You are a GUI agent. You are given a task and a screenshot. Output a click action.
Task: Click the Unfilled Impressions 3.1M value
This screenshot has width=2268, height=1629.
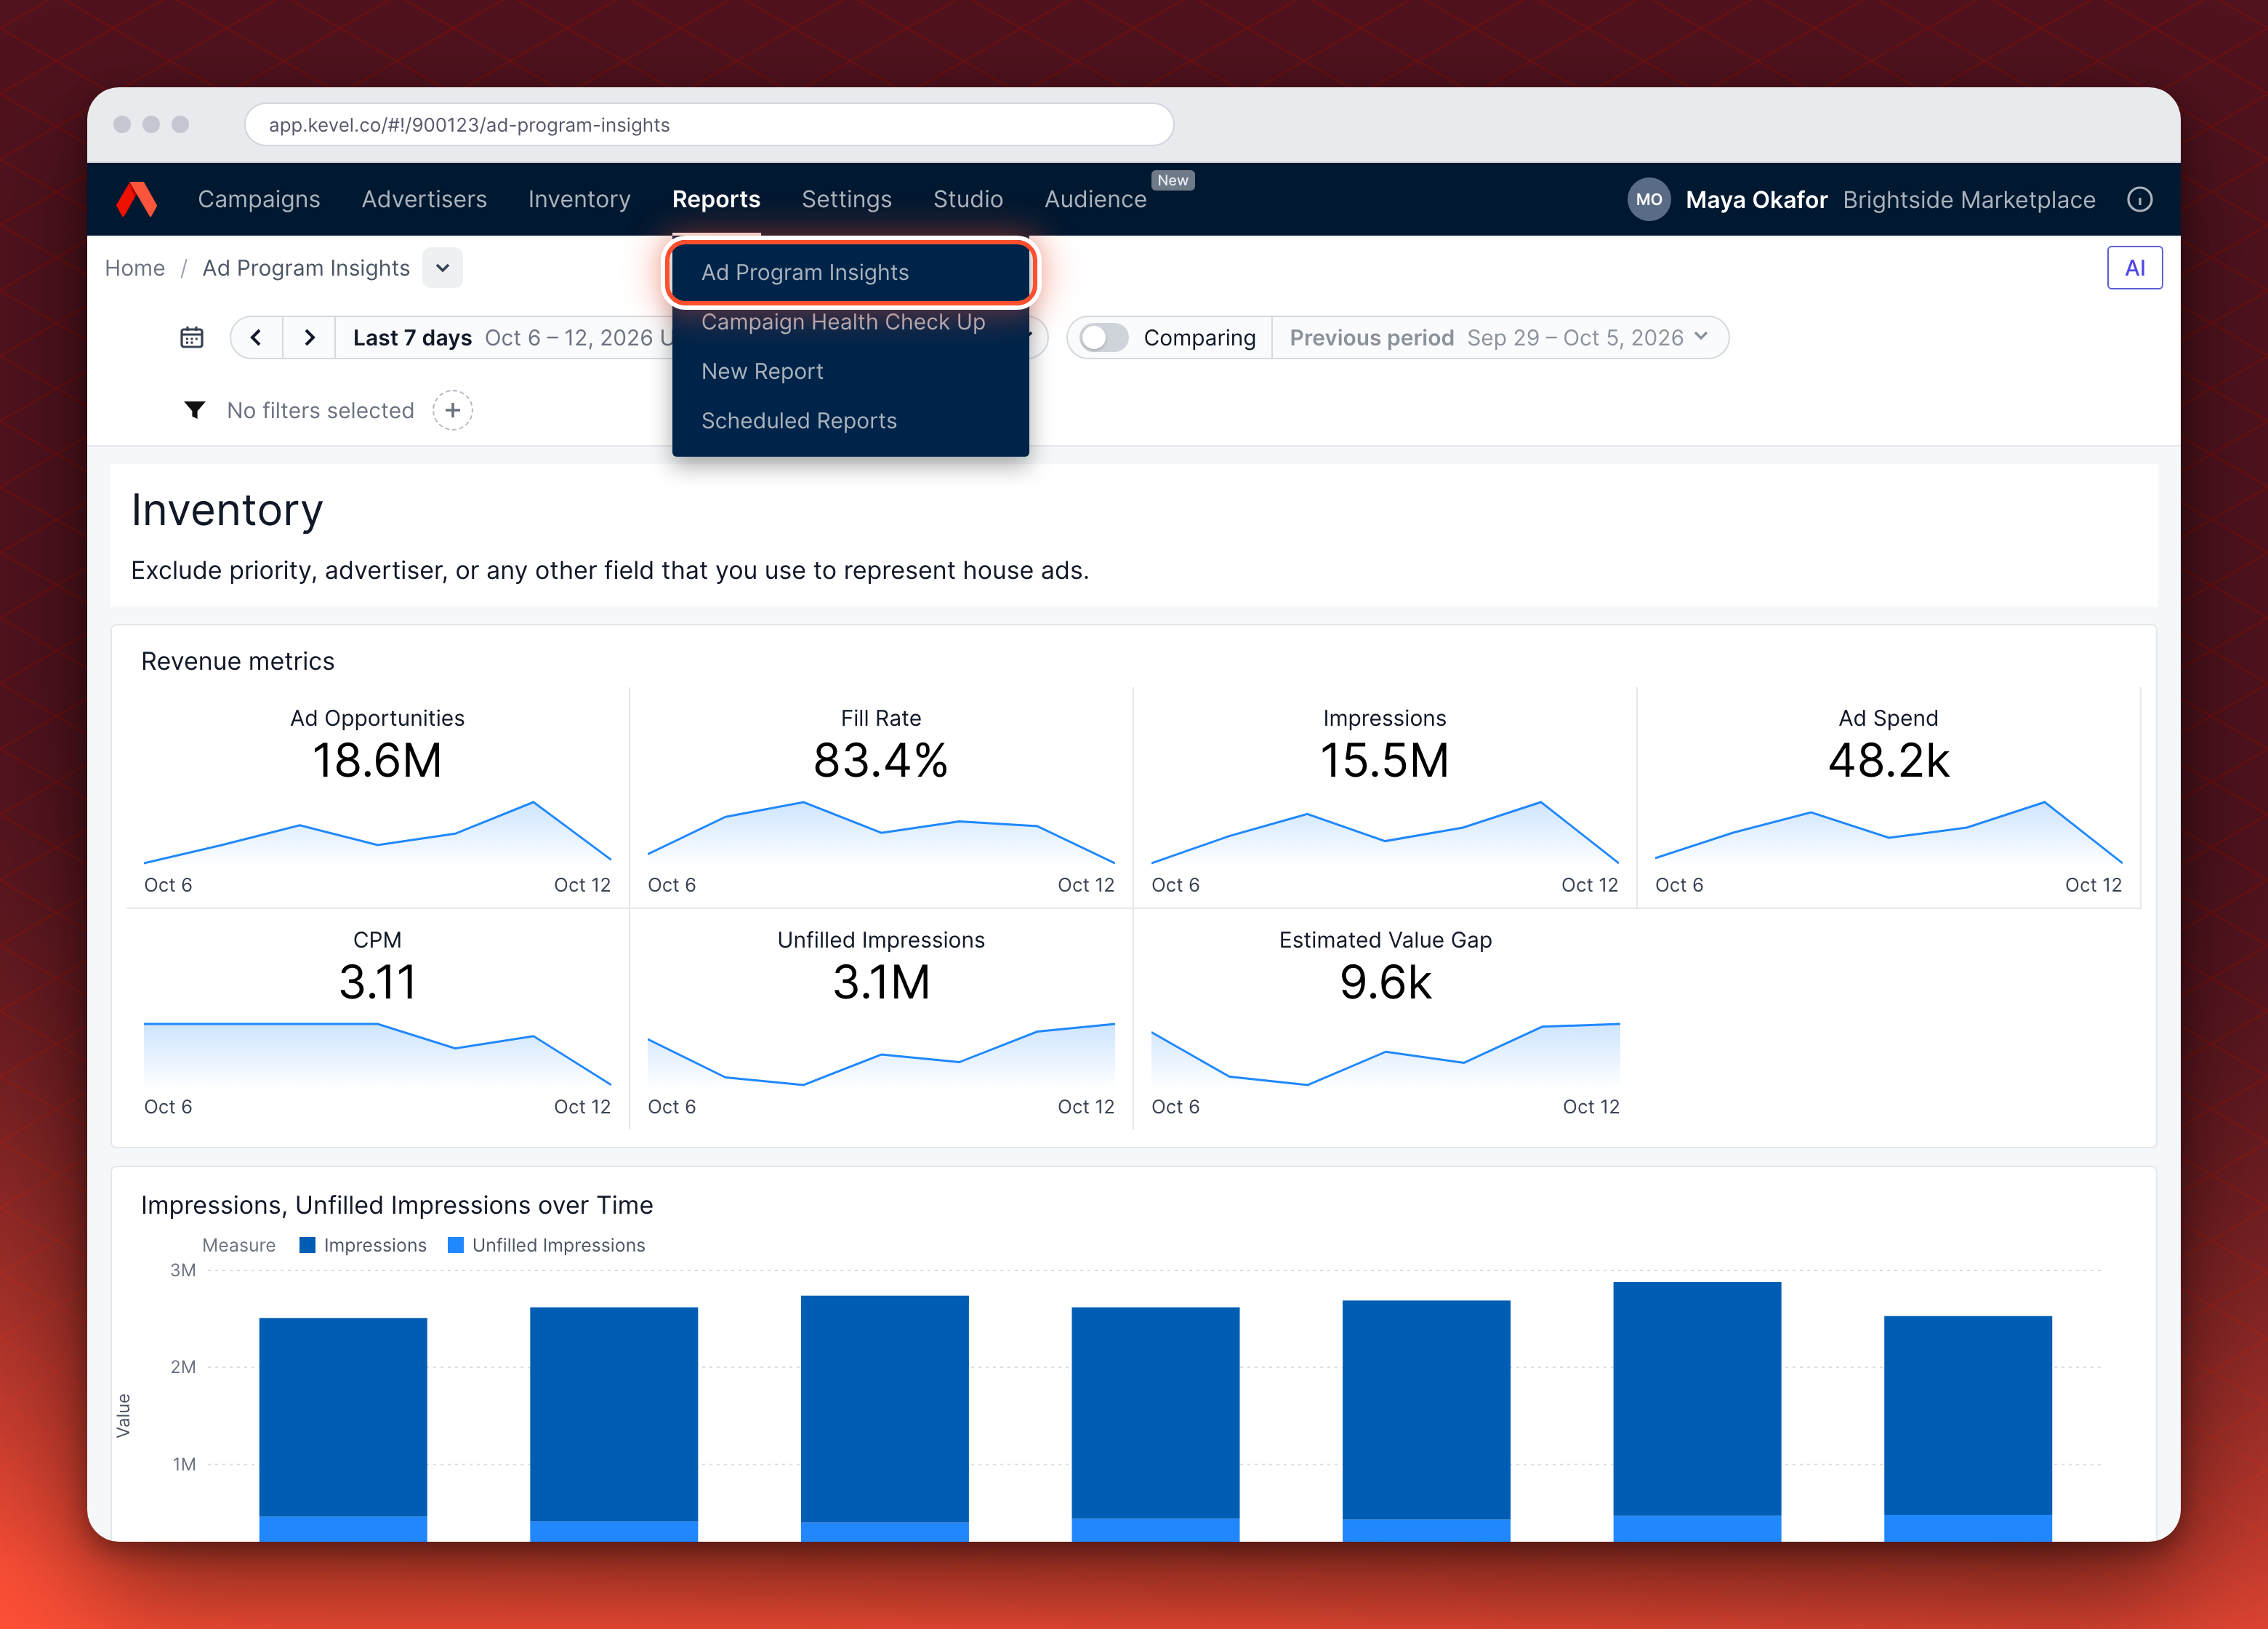[x=881, y=982]
